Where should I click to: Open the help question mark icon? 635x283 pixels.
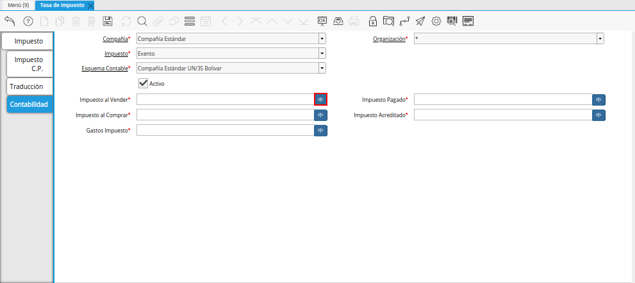click(28, 21)
